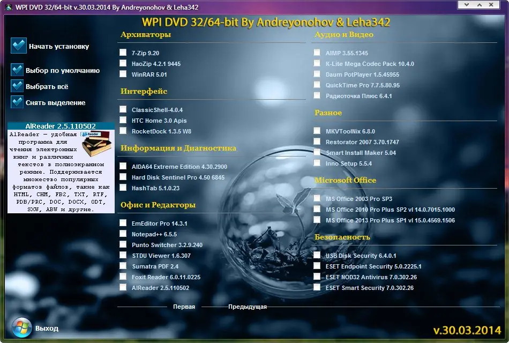
Task: Tick the HaoZip 4.2.1 9445 checkbox
Action: (x=123, y=63)
